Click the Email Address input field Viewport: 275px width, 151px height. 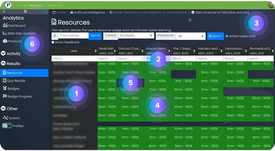pyautogui.click(x=73, y=36)
